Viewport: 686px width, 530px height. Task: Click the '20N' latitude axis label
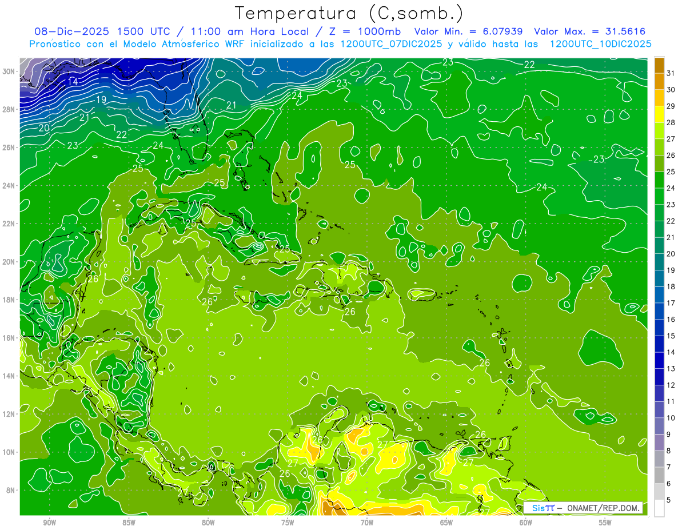point(9,262)
